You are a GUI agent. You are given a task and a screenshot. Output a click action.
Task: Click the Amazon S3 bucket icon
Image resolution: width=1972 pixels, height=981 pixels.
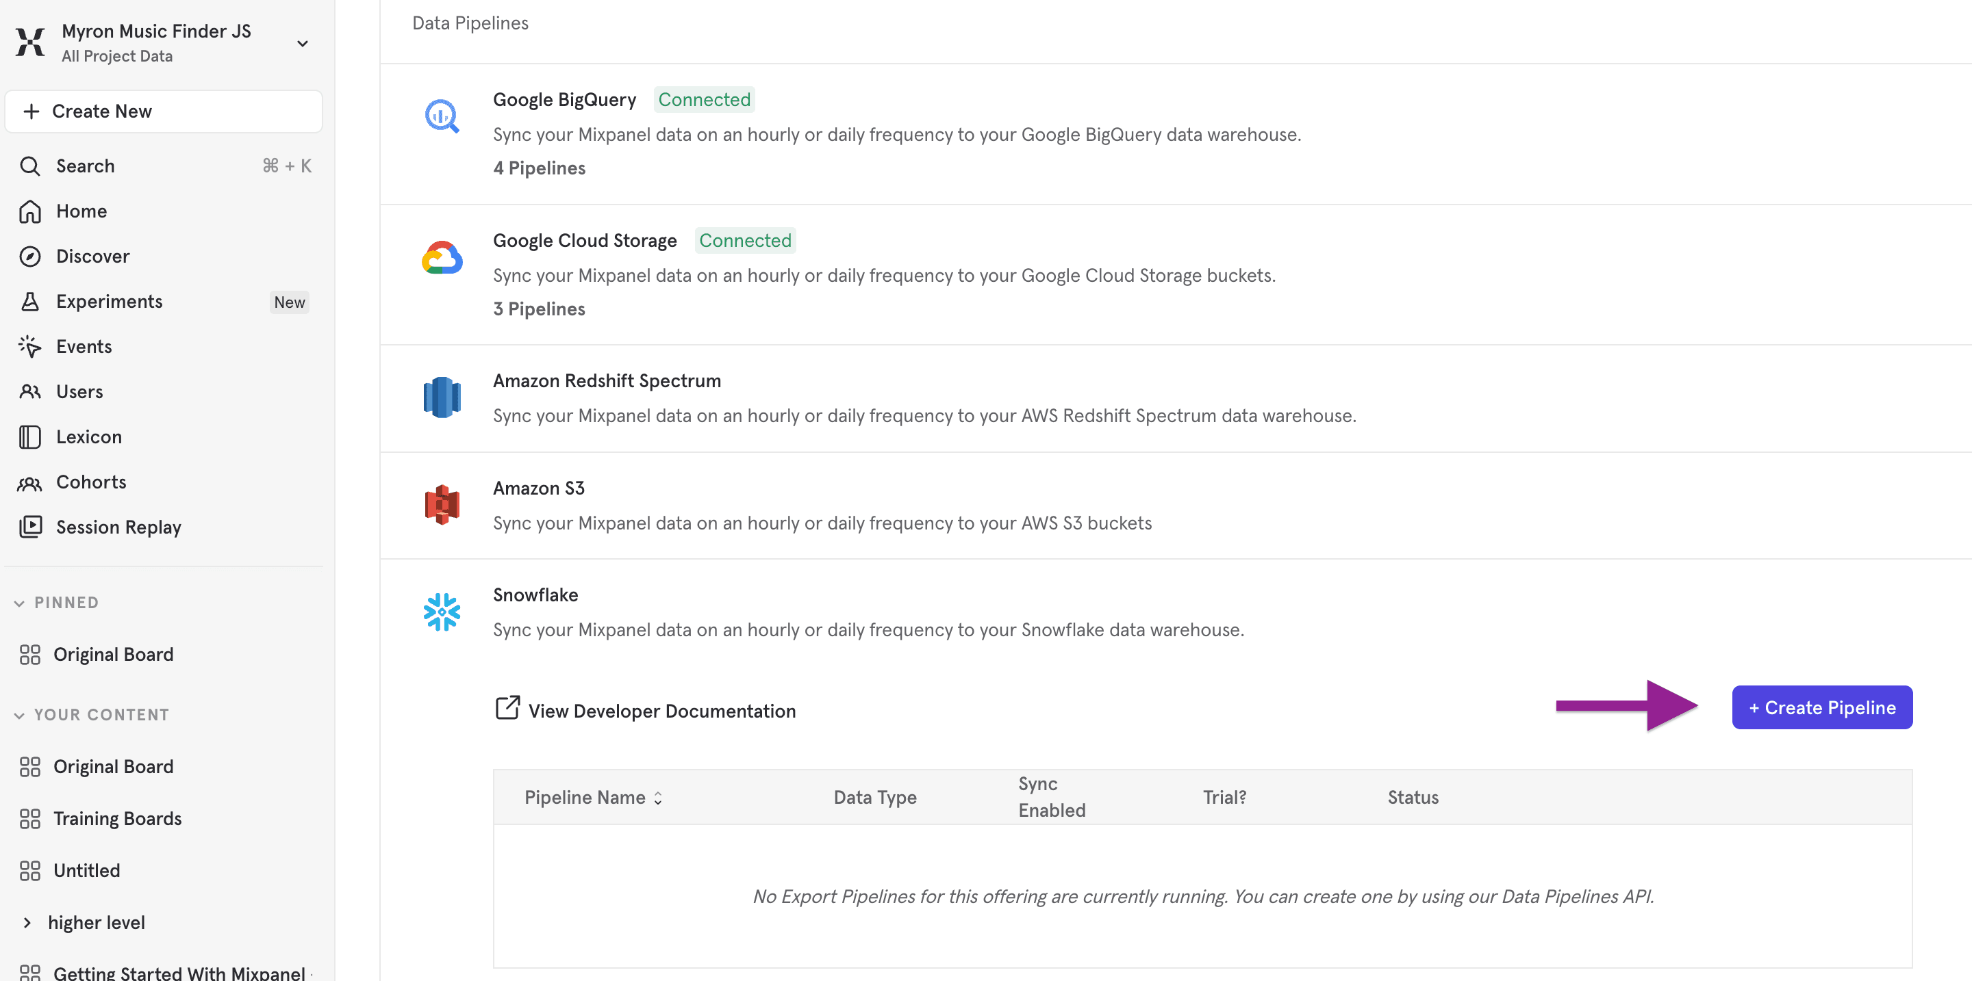point(442,505)
